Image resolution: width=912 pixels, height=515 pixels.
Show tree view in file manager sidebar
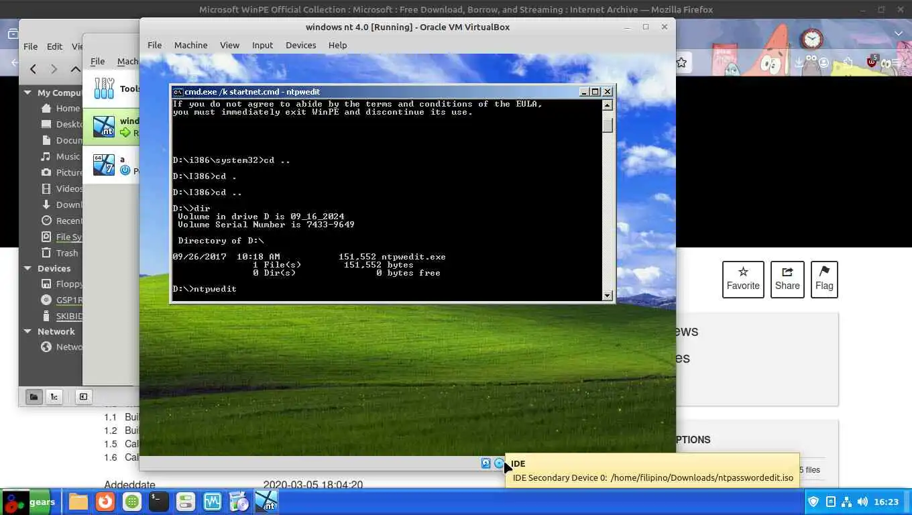54,396
